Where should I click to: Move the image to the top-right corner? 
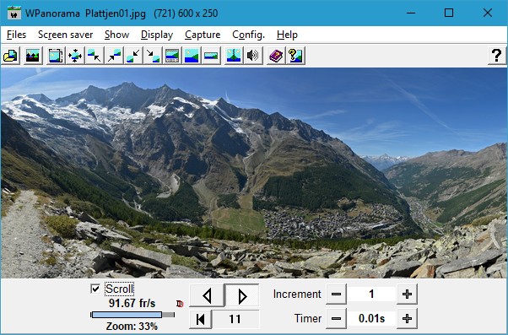[114, 56]
